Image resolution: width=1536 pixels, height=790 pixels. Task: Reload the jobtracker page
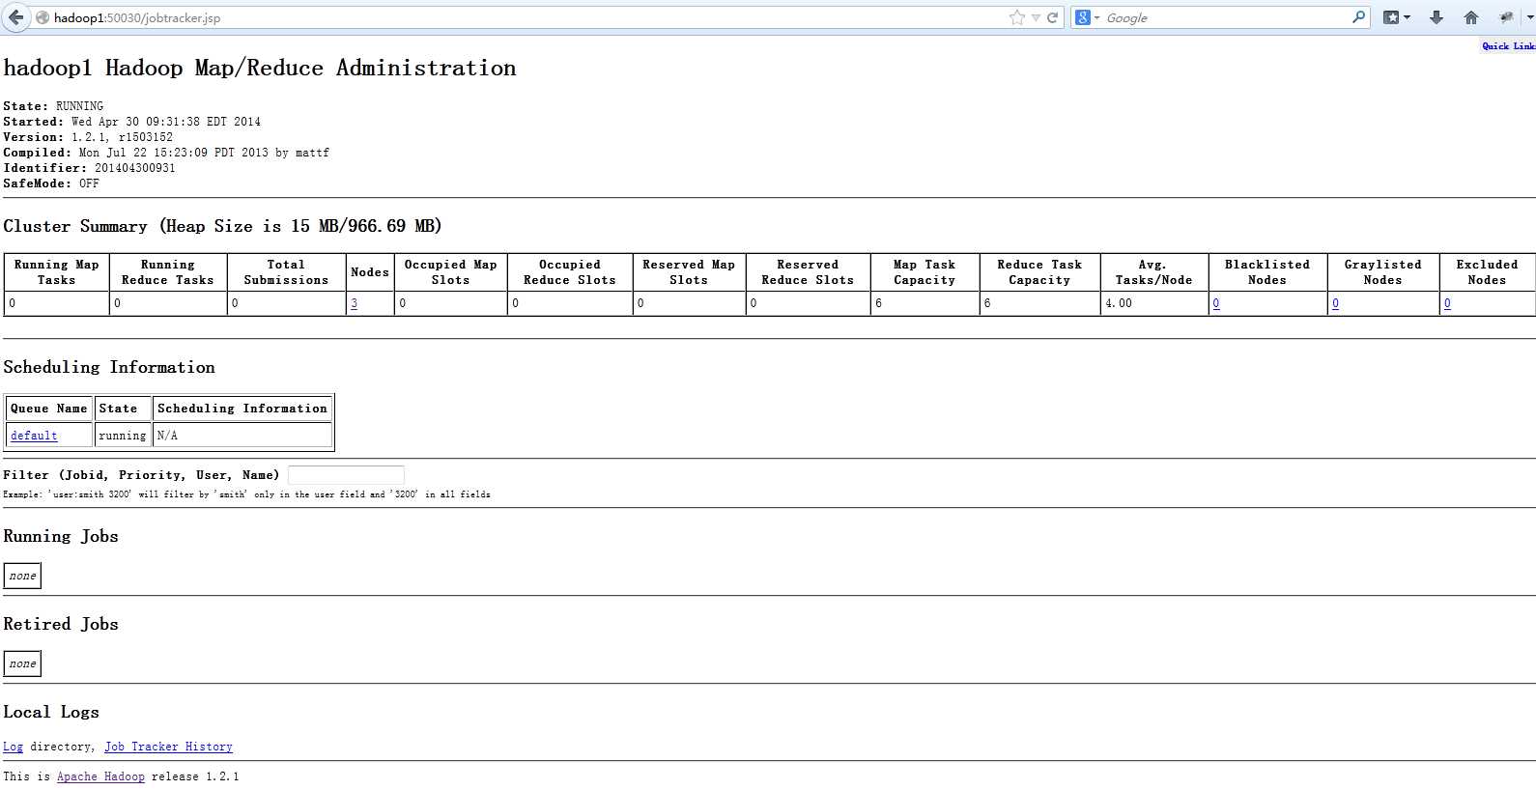(1053, 17)
